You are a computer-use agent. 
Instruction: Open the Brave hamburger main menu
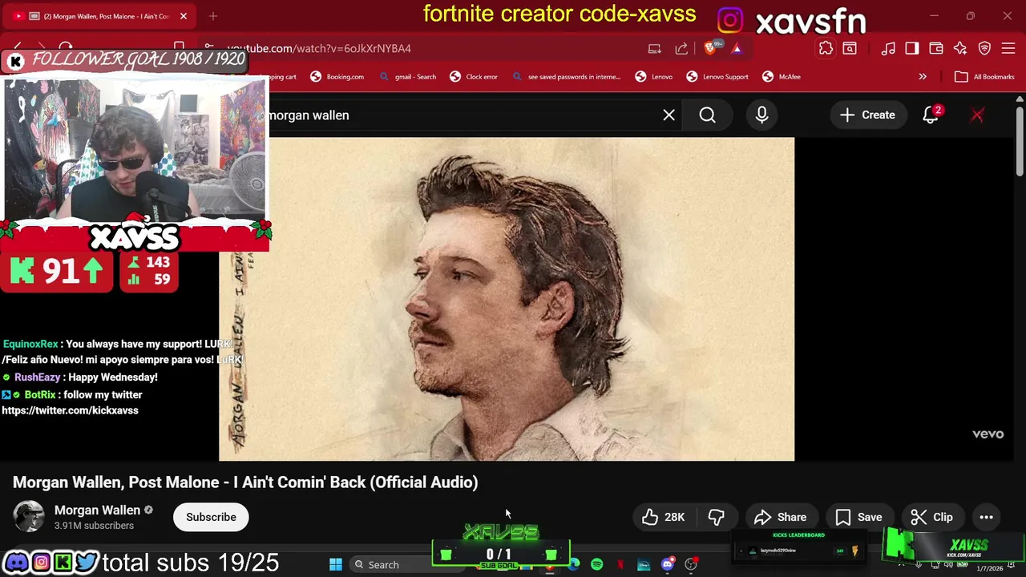[1008, 48]
